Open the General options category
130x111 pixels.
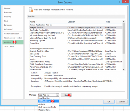7,8
